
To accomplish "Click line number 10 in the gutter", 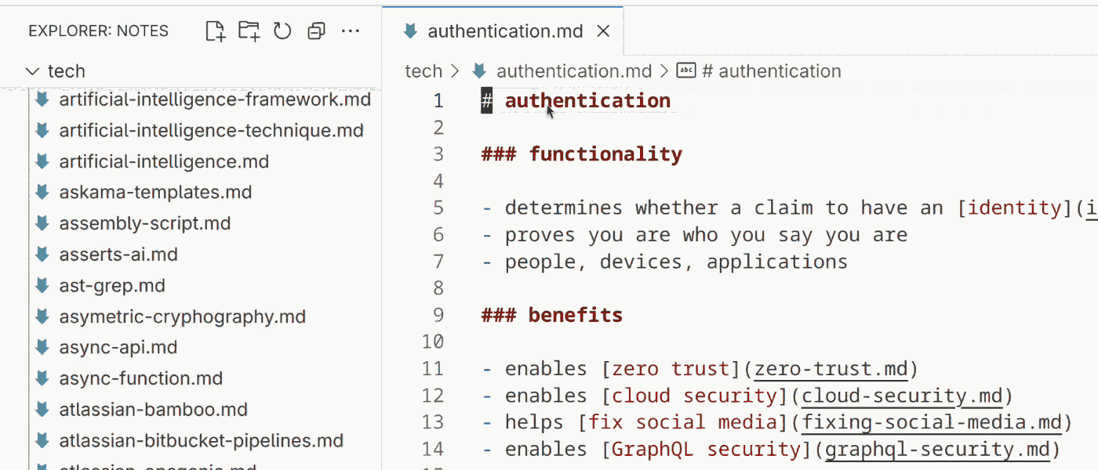I will [432, 342].
